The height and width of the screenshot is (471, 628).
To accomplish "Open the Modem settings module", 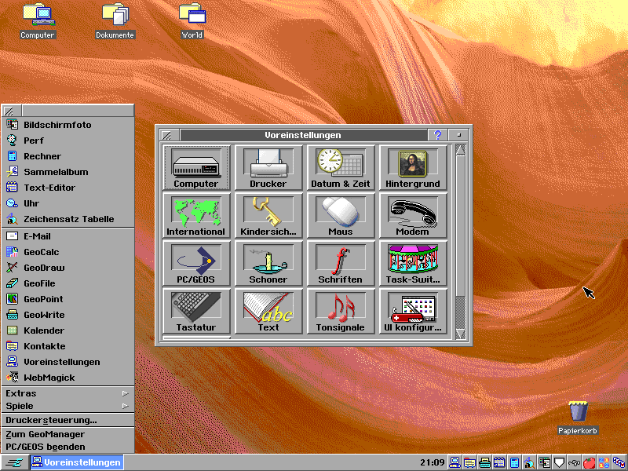I will click(413, 215).
